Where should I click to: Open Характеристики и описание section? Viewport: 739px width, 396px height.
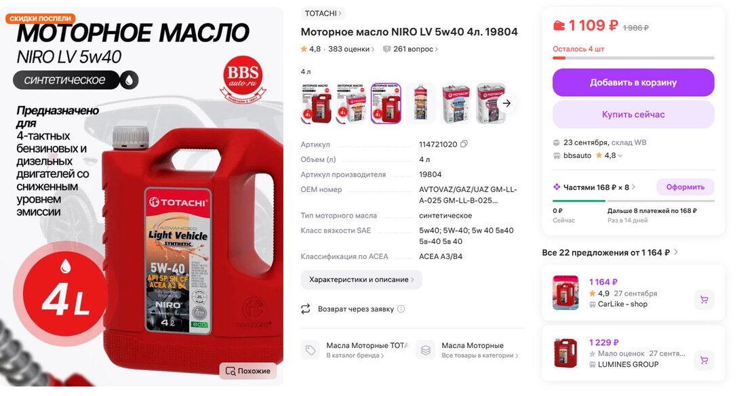(361, 279)
